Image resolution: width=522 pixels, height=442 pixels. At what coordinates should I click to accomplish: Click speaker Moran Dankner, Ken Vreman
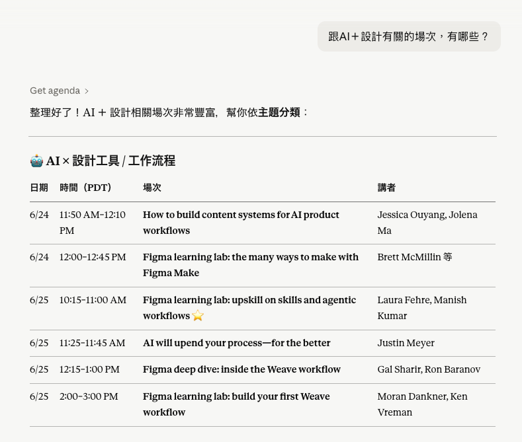(423, 404)
